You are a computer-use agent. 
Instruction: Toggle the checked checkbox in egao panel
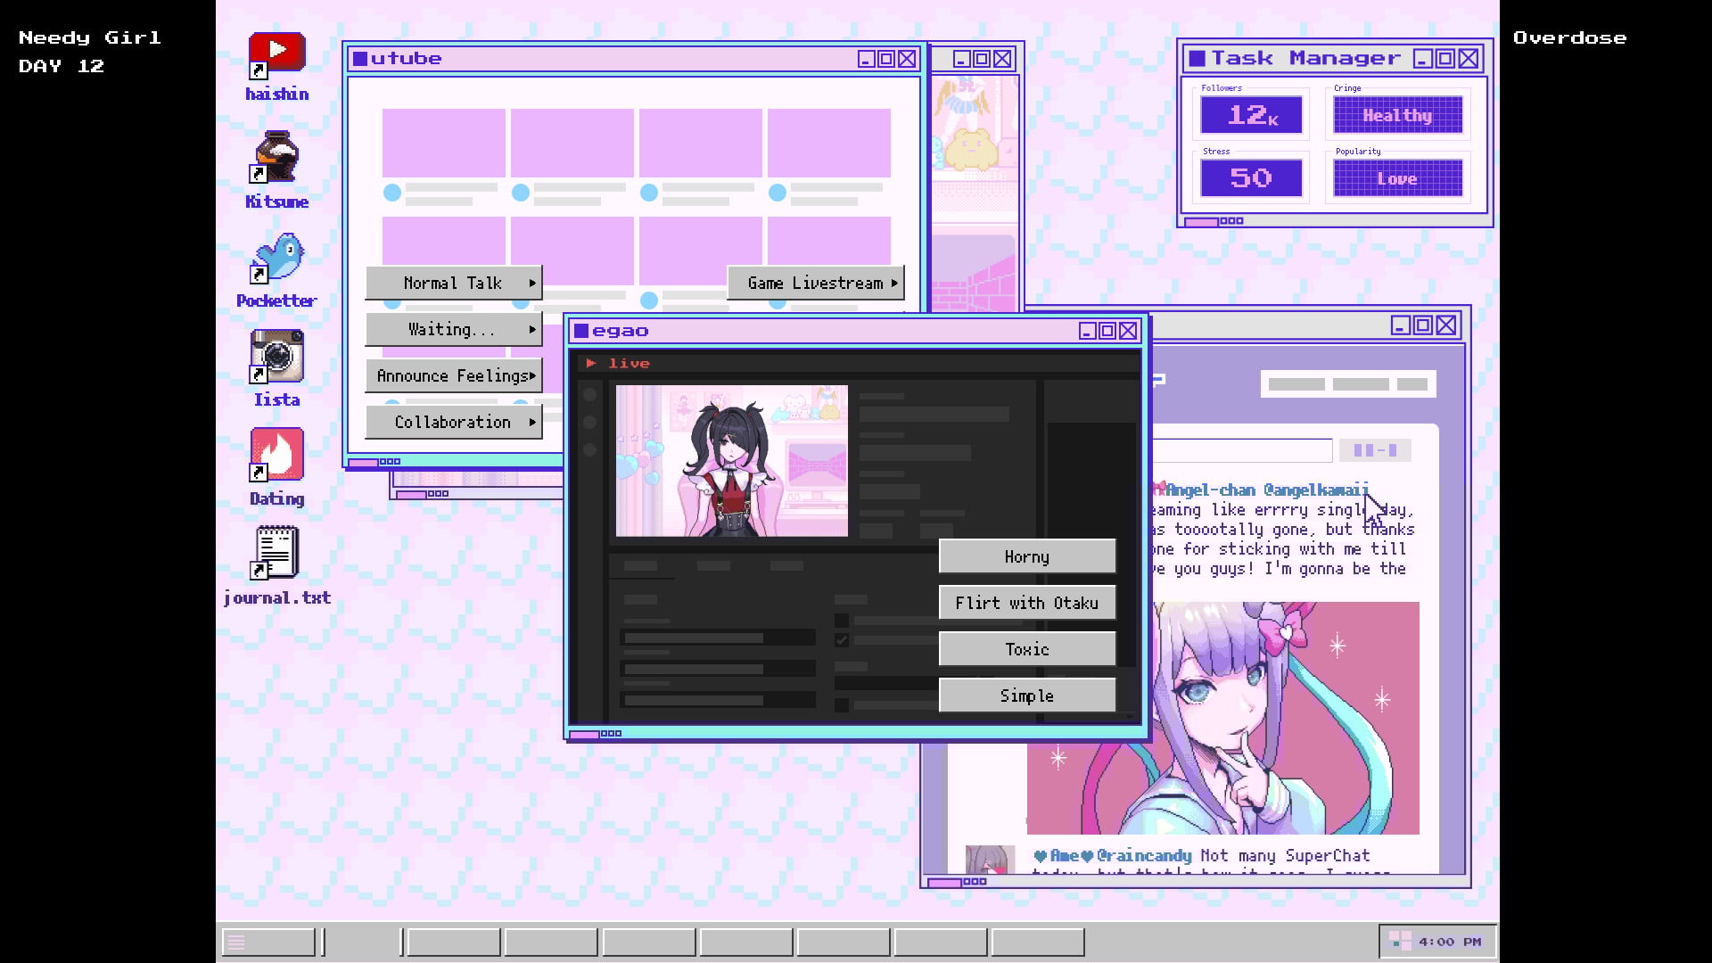[x=841, y=640]
